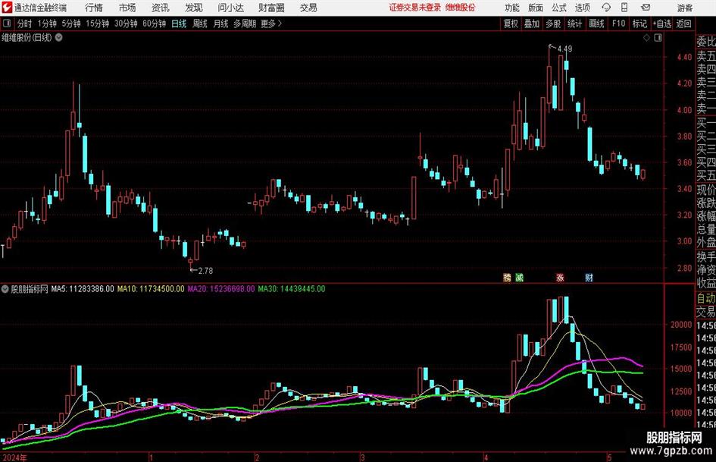The width and height of the screenshot is (716, 462).
Task: Open the 发现 menu
Action: click(194, 8)
